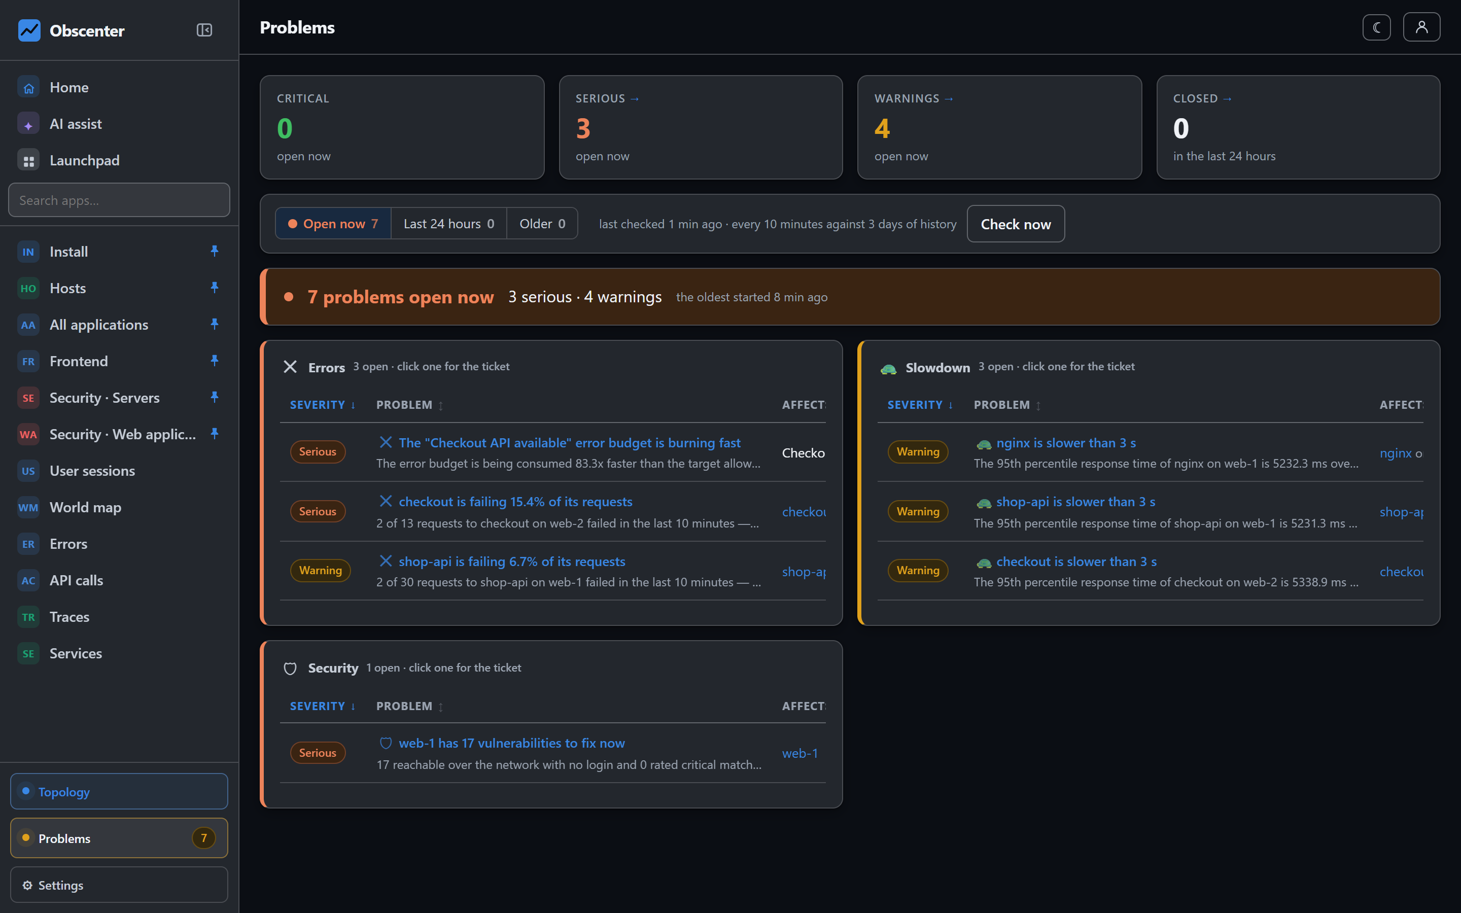Select the Last 24 hours tab
1461x913 pixels.
[x=448, y=223]
